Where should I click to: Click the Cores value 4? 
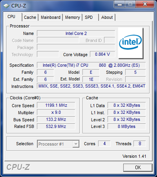click(x=104, y=144)
